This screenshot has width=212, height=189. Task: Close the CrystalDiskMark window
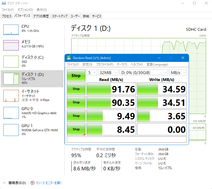tap(183, 58)
